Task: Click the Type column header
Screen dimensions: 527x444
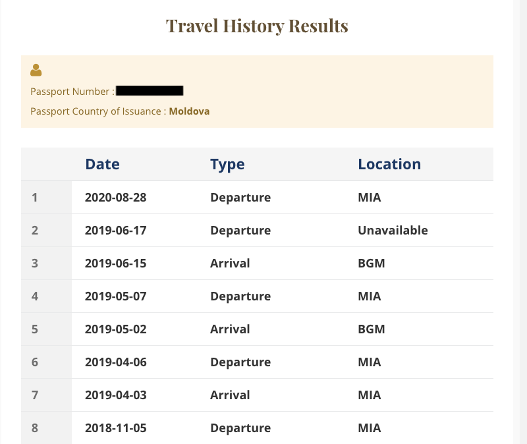Action: 227,164
